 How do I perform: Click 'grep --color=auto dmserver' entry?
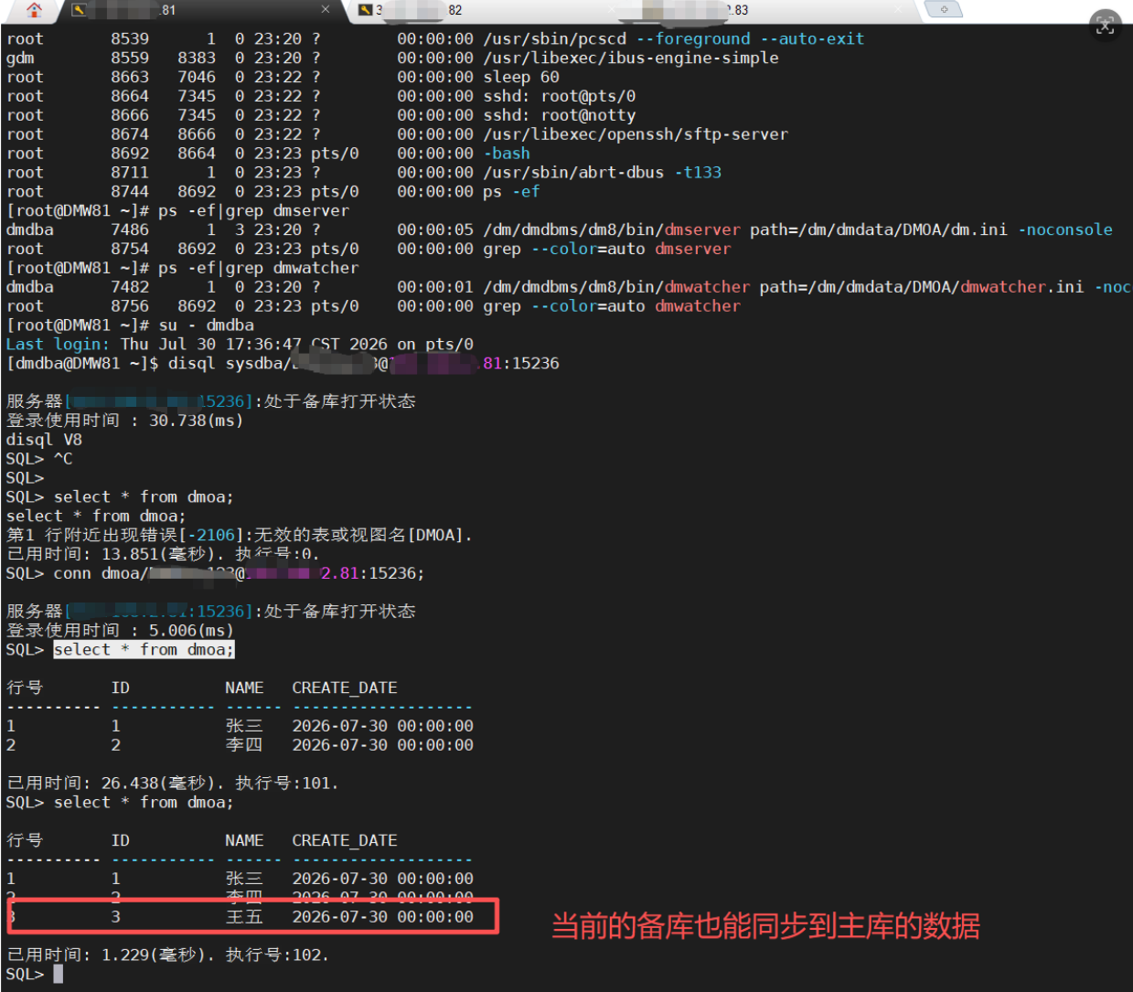point(607,250)
